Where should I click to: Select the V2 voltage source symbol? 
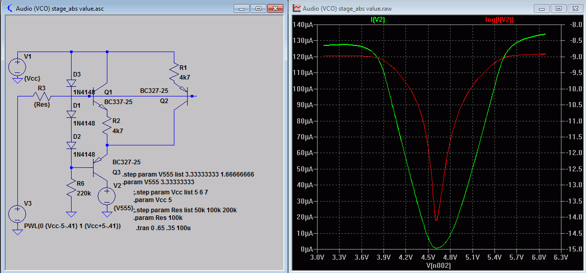[107, 196]
